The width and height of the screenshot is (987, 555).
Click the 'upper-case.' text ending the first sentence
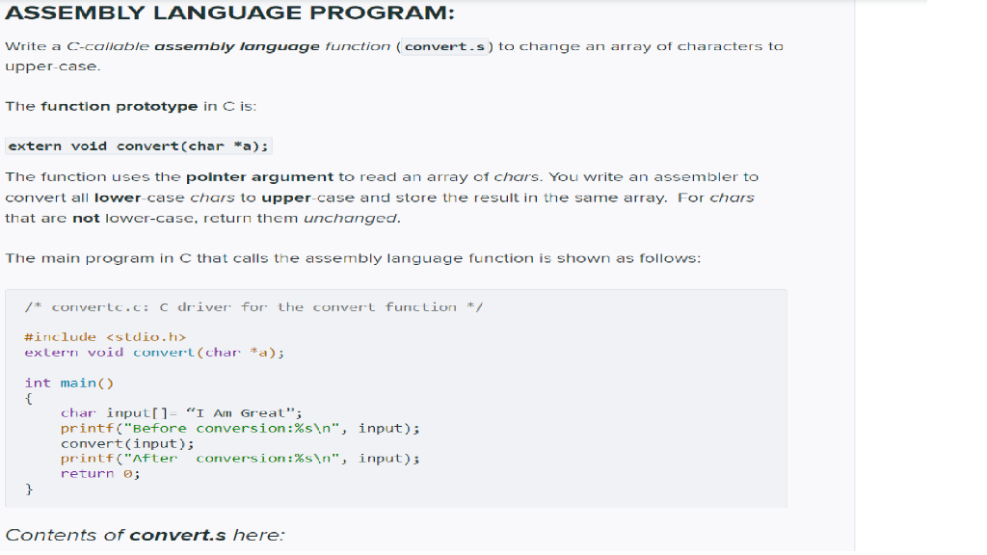(53, 66)
